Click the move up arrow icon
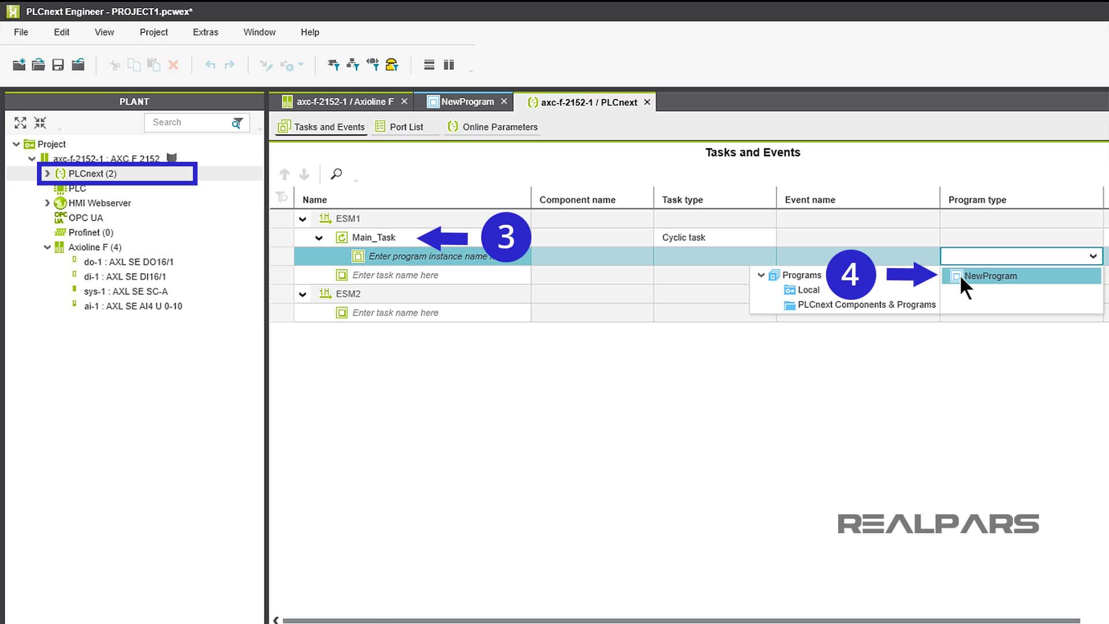1109x624 pixels. (284, 174)
